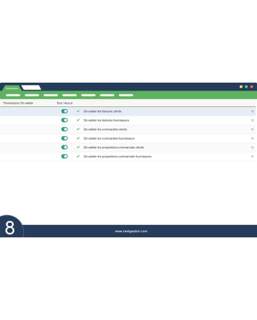Open info icon on factures clients row

pos(252,111)
